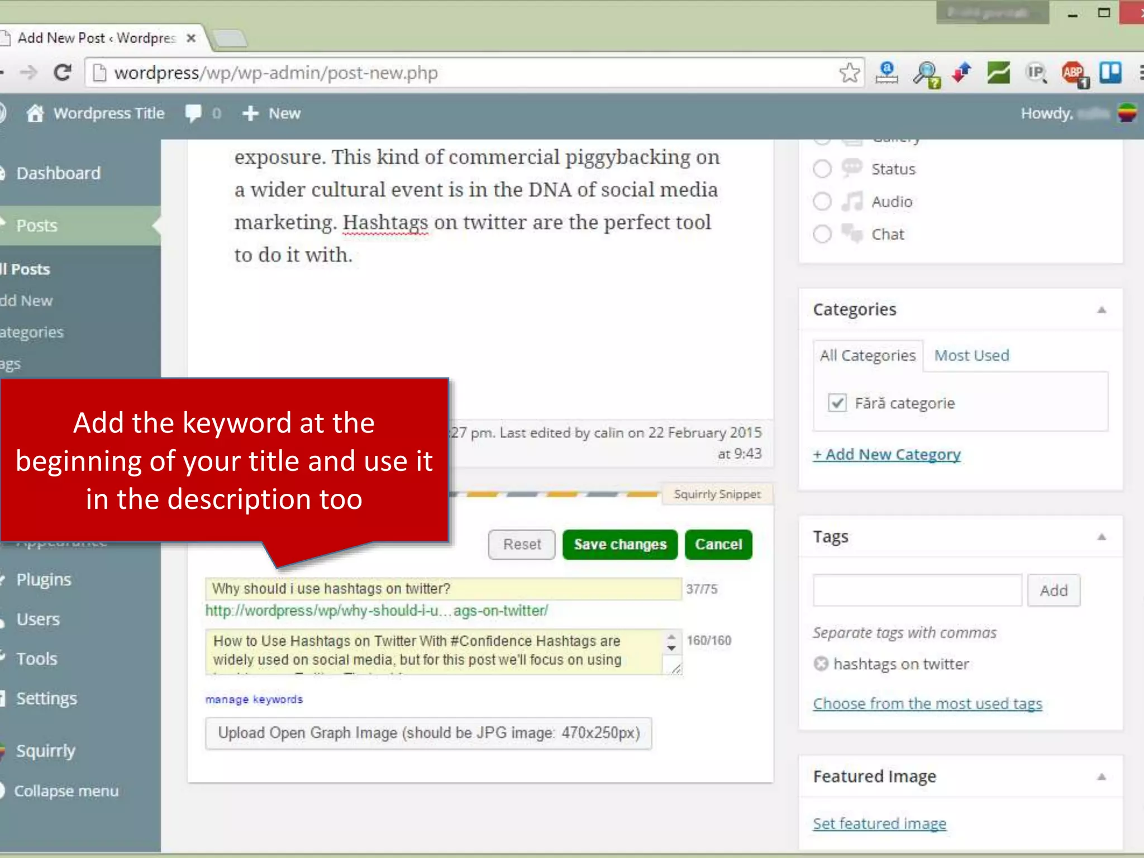Open the comments bubble icon in admin bar
1144x858 pixels.
193,114
